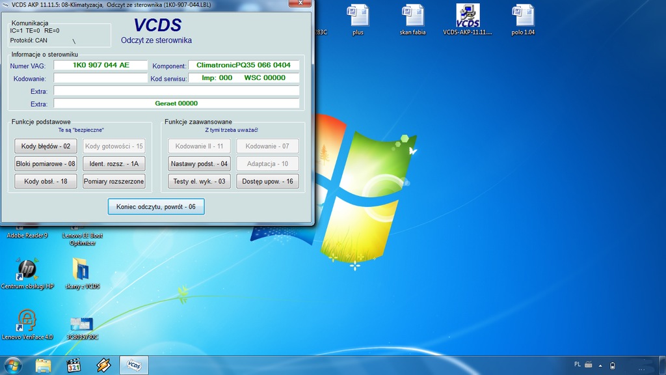Open the 'skan fabia' document icon
This screenshot has height=375, width=666.
point(412,20)
